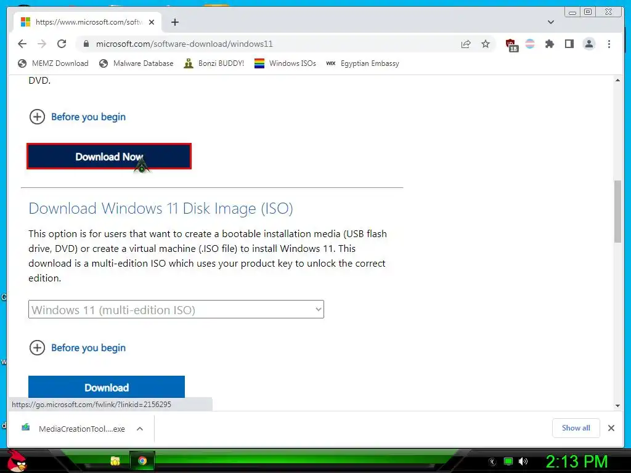Open the Egyptian Embassy bookmark
The height and width of the screenshot is (473, 631).
pyautogui.click(x=362, y=63)
